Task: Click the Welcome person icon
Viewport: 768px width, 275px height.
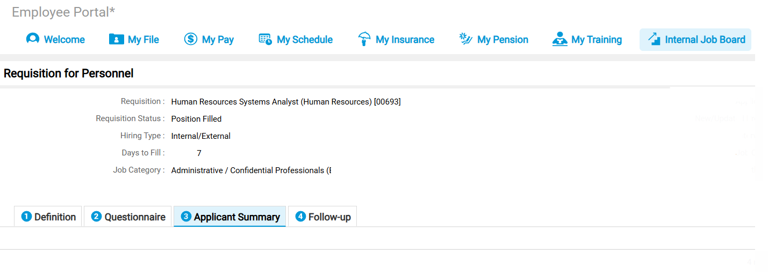Action: click(x=33, y=39)
